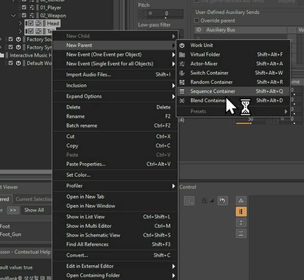Click the 02_Weapon actor-mixer icon
Viewport: 304px width, 280px height.
point(32,15)
